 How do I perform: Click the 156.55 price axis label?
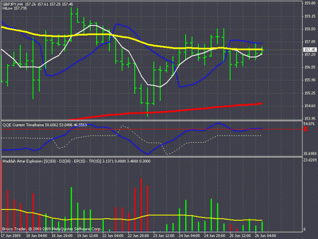[310, 67]
